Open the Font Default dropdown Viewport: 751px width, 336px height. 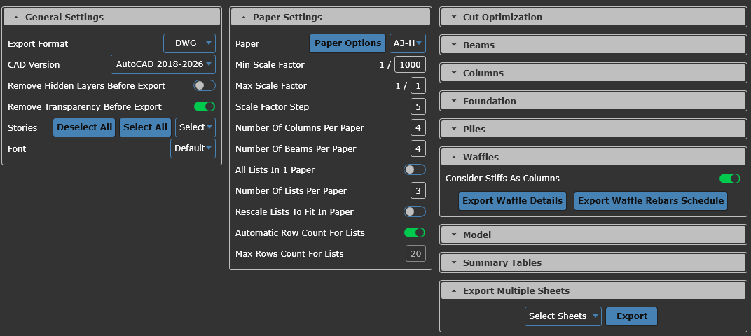point(193,148)
